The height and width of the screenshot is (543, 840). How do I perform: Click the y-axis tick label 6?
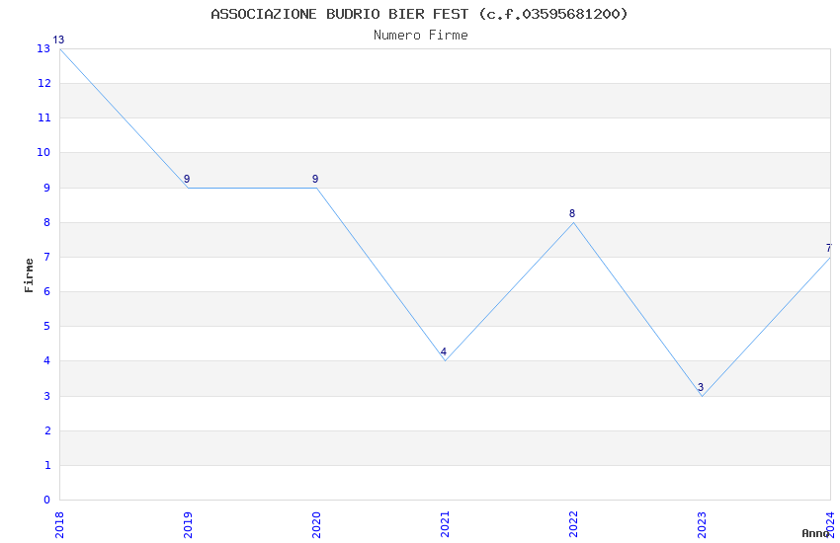point(47,291)
